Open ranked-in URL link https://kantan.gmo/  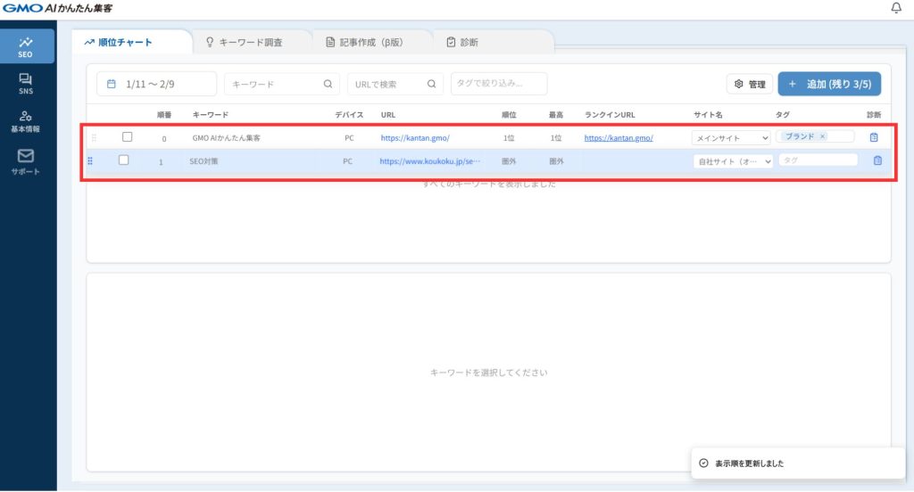tap(619, 138)
